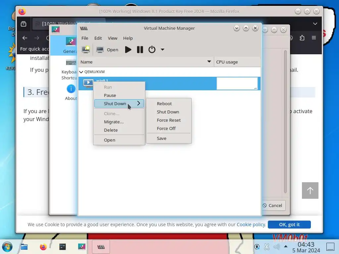Select the win8.1 VM monitor icon
The image size is (339, 254).
(88, 83)
